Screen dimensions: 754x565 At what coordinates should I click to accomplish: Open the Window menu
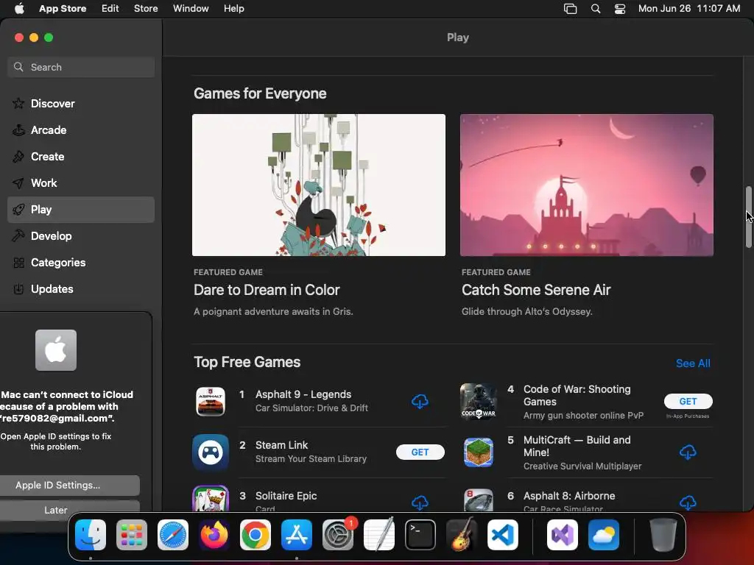191,9
